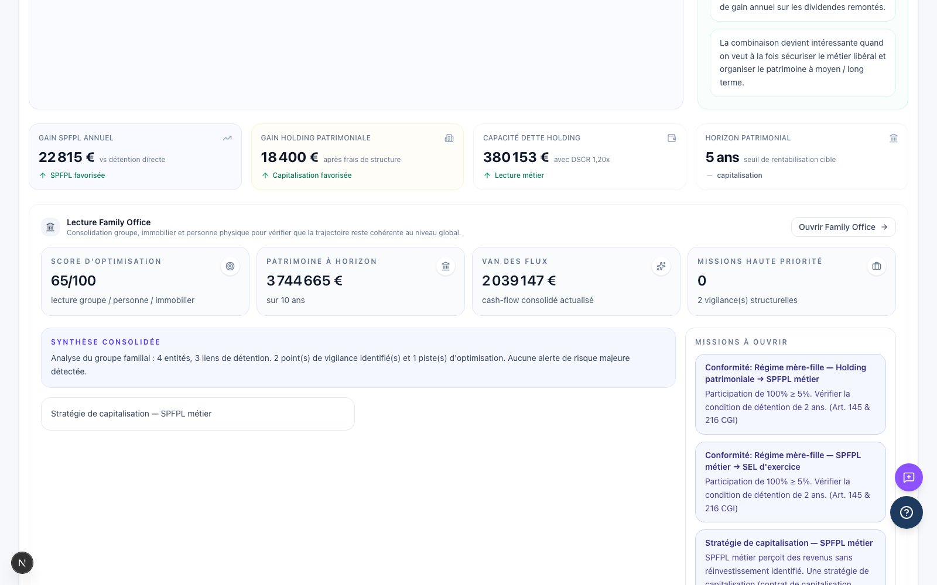Select the Stratégie de capitalisation — SPFPL métier field
Image resolution: width=937 pixels, height=585 pixels.
coord(198,414)
